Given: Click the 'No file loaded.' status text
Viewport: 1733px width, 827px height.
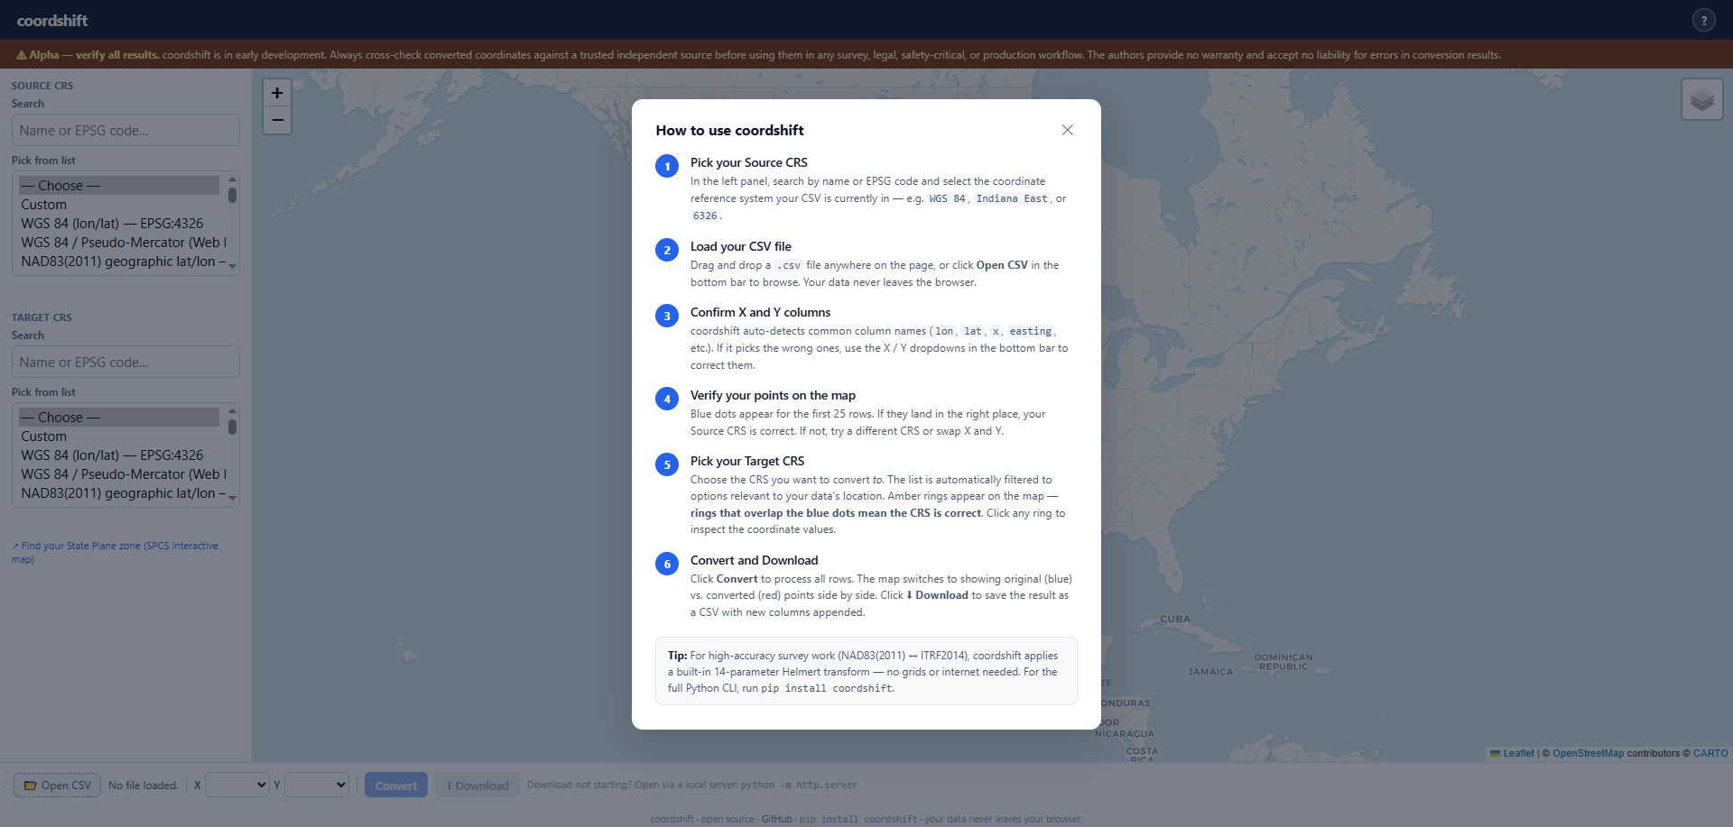Looking at the screenshot, I should (144, 786).
